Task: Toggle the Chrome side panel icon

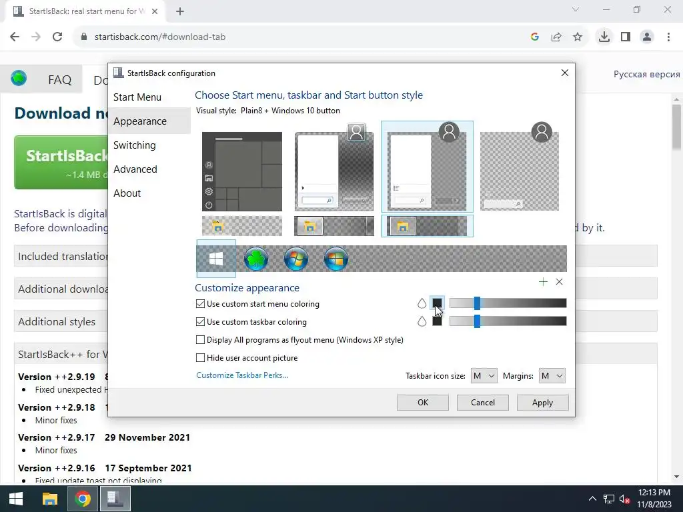Action: coord(626,37)
